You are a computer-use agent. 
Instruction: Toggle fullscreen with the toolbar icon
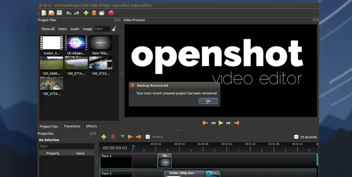(102, 13)
